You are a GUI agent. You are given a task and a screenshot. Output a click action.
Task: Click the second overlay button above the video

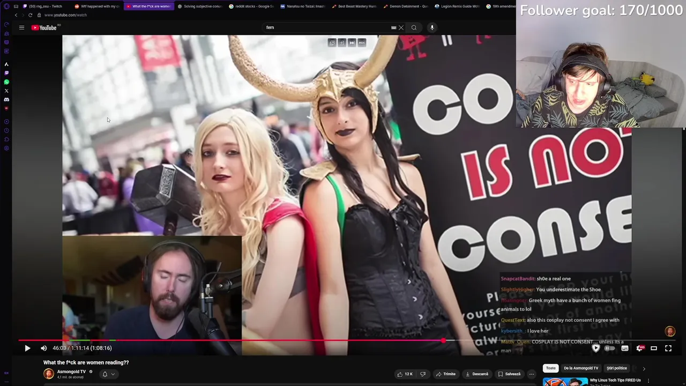342,42
